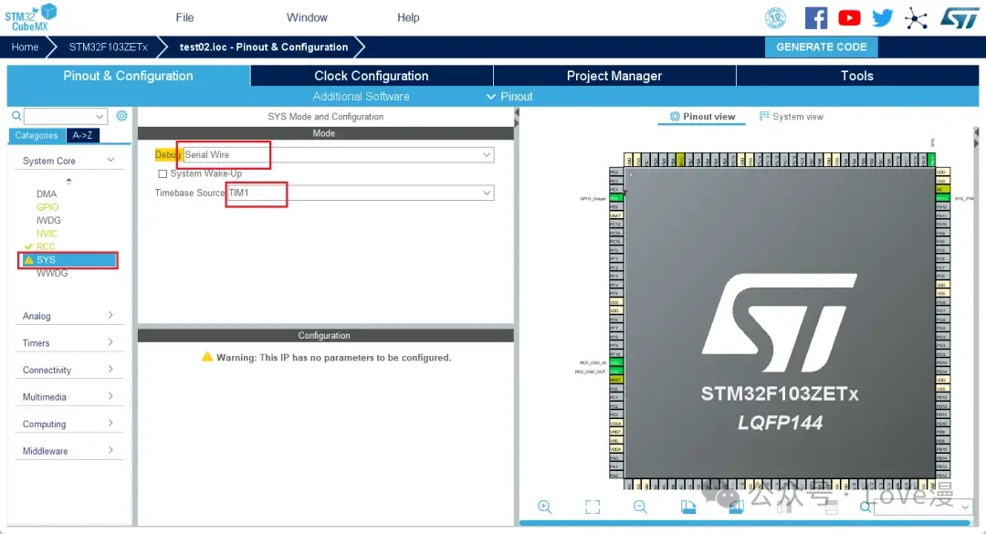Open the Debug mode dropdown
Viewport: 986px width, 534px height.
point(338,155)
